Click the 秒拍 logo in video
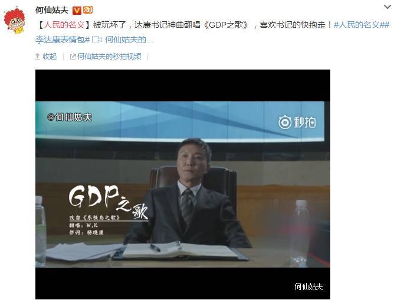This screenshot has height=300, width=394. tap(297, 122)
